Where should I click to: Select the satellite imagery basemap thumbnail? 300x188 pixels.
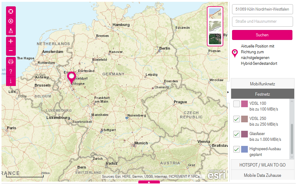pyautogui.click(x=215, y=39)
